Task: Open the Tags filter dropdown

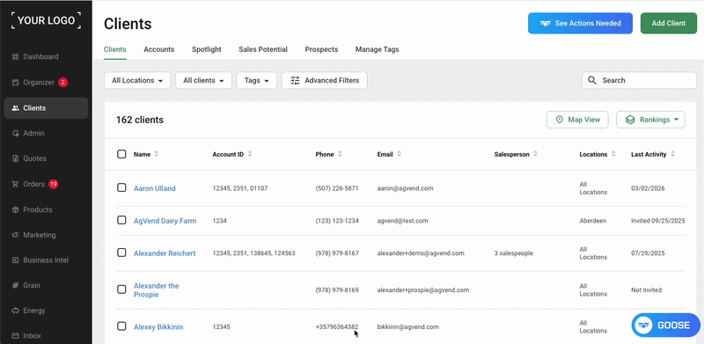Action: pyautogui.click(x=256, y=80)
